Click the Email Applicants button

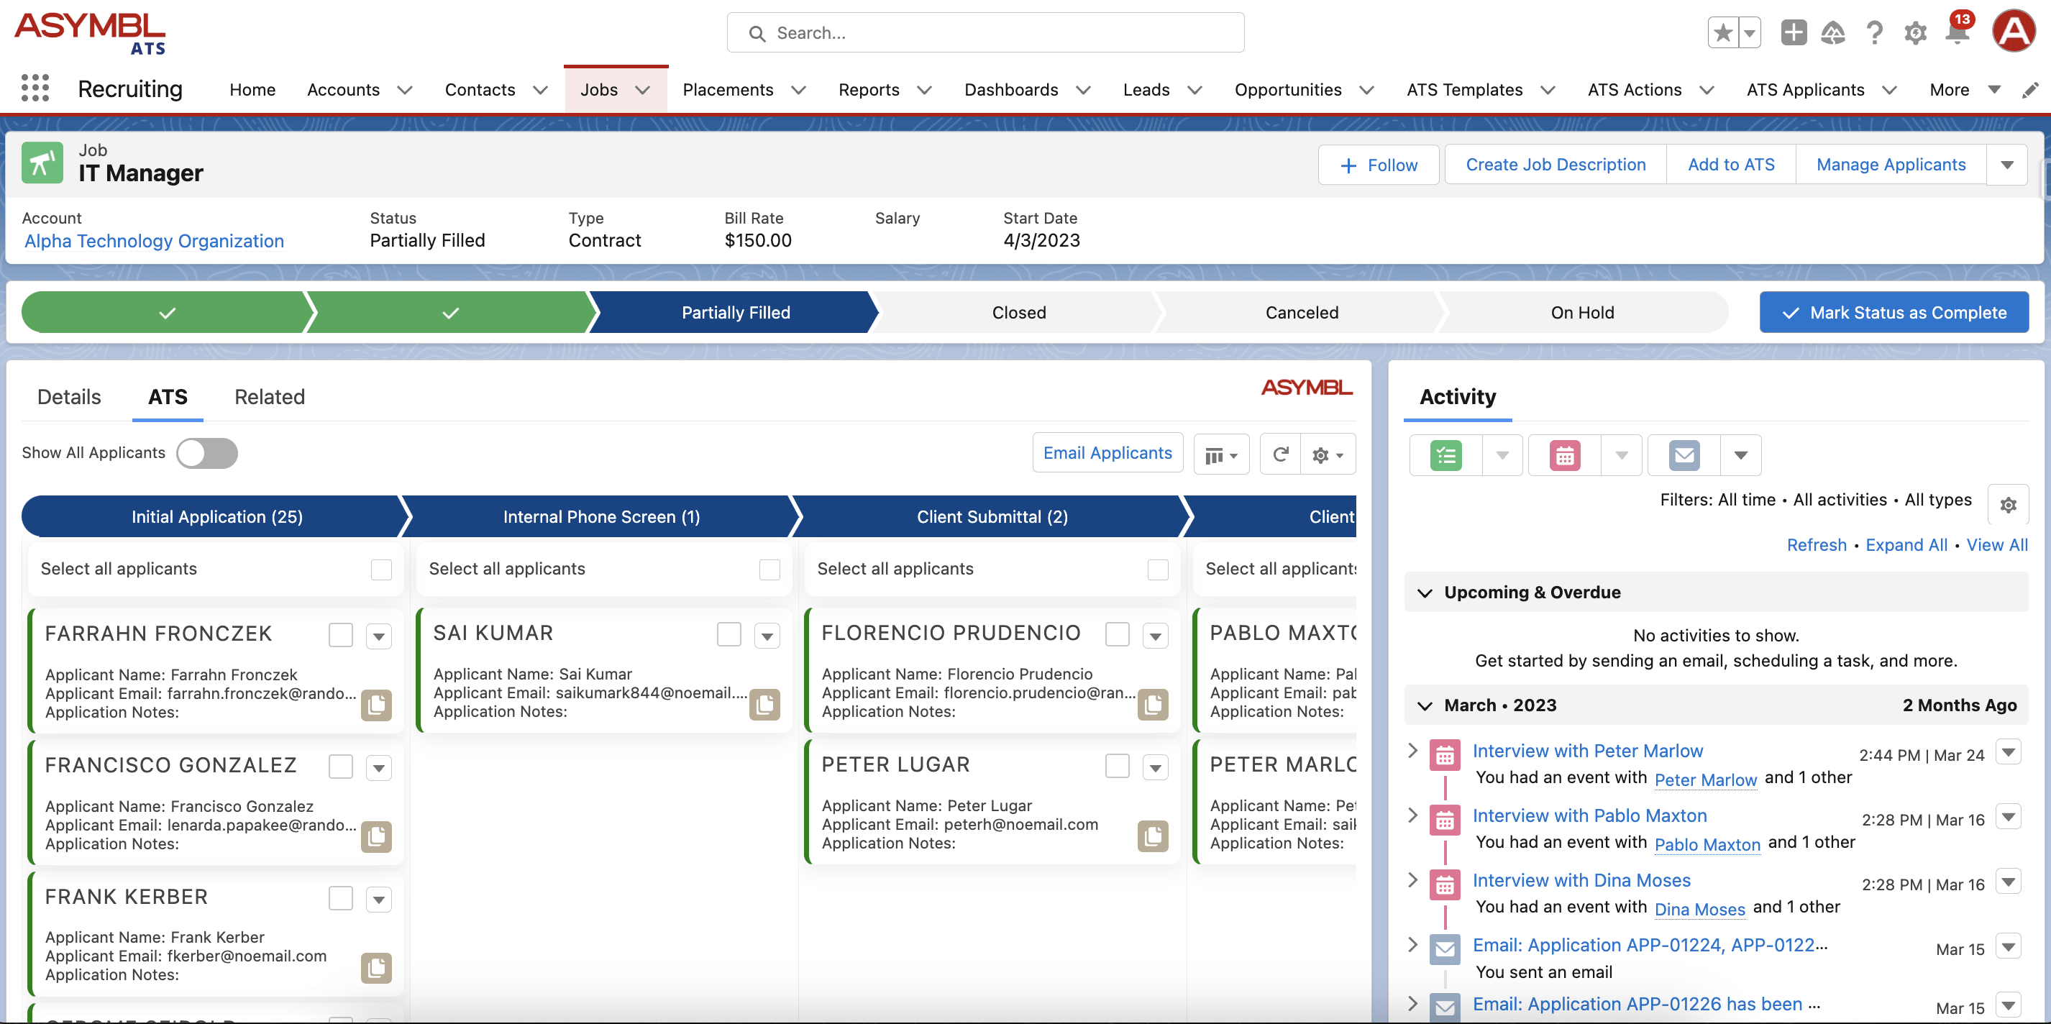click(1108, 452)
